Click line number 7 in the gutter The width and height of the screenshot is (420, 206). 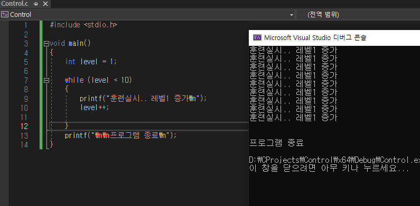coord(26,80)
